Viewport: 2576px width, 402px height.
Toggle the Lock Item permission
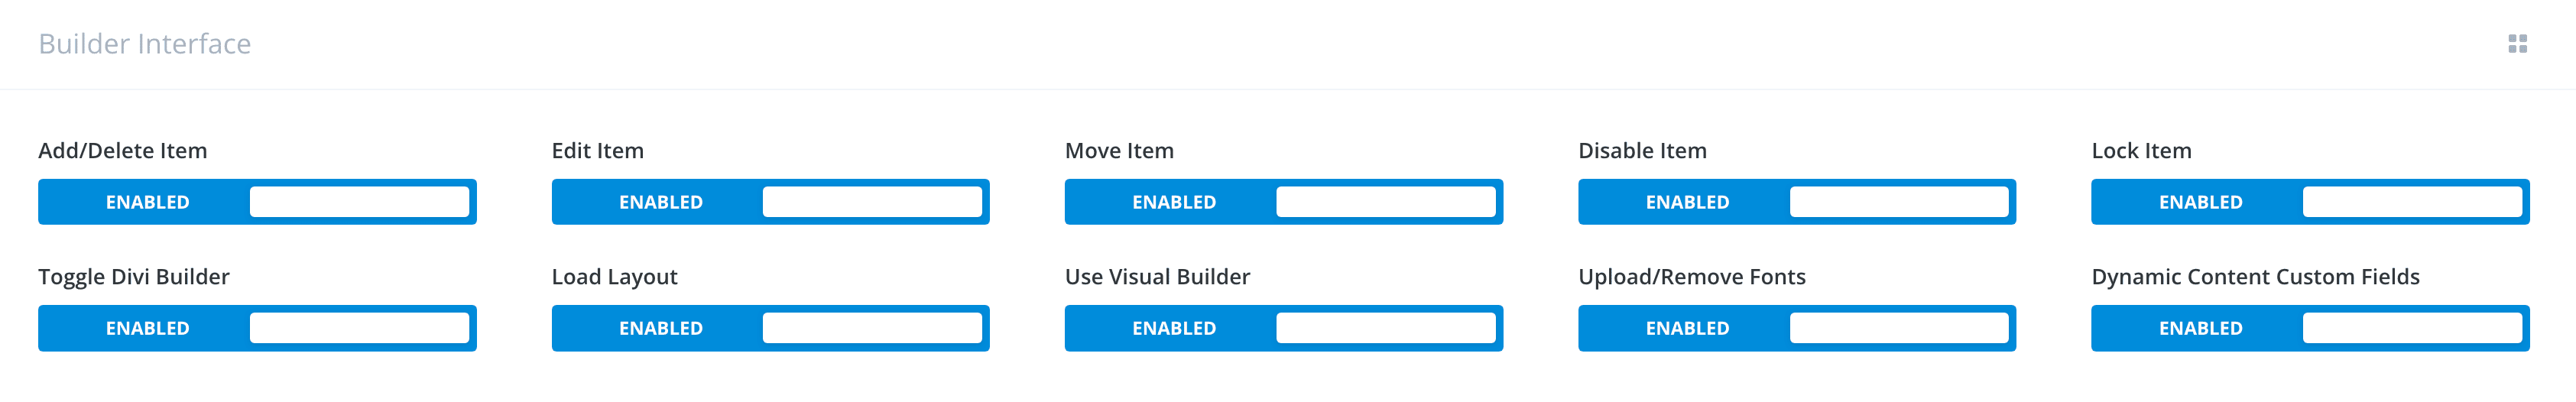(x=2309, y=202)
